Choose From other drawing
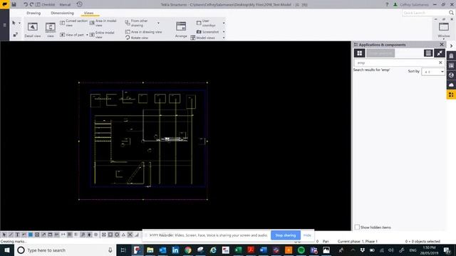 137,23
